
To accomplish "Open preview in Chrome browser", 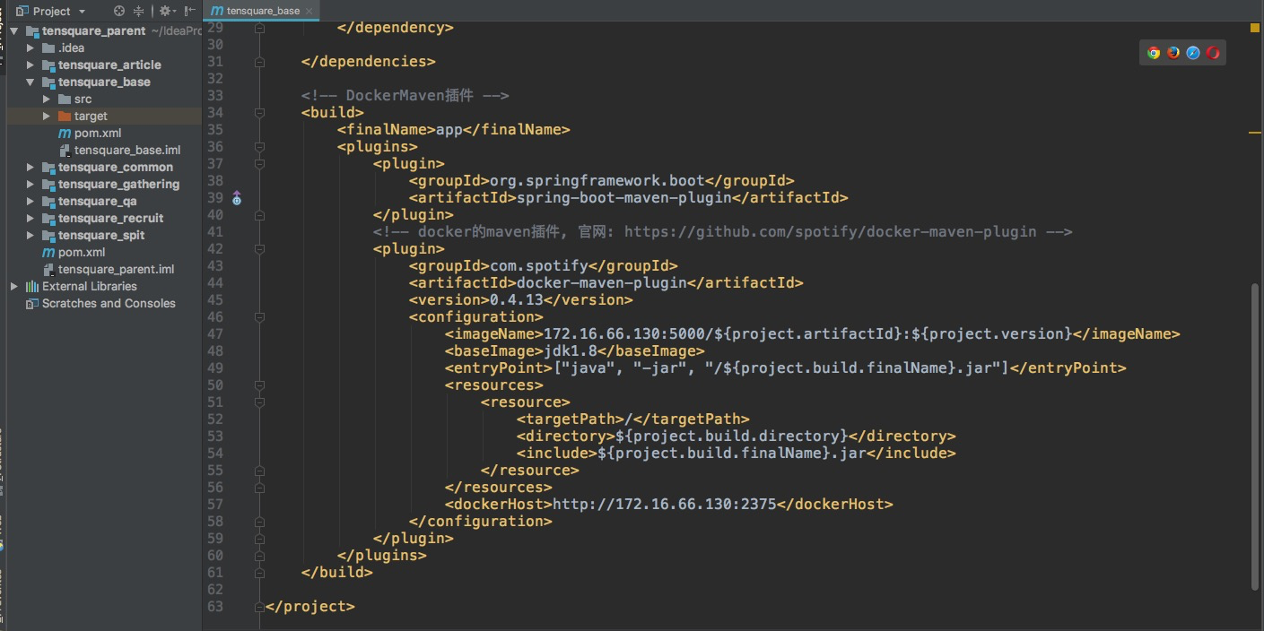I will [x=1154, y=53].
